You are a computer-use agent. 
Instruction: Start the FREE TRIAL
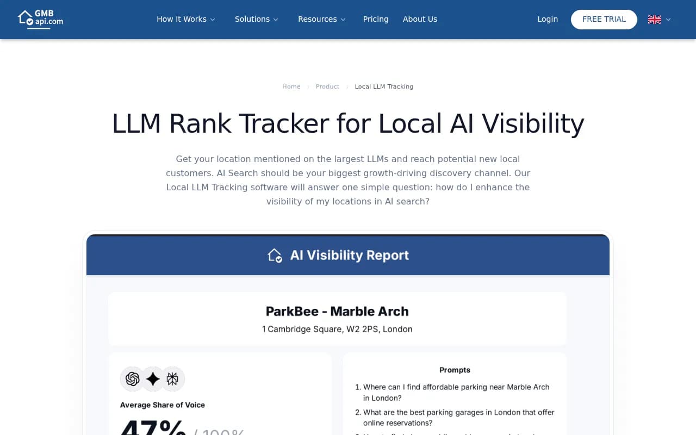coord(604,20)
